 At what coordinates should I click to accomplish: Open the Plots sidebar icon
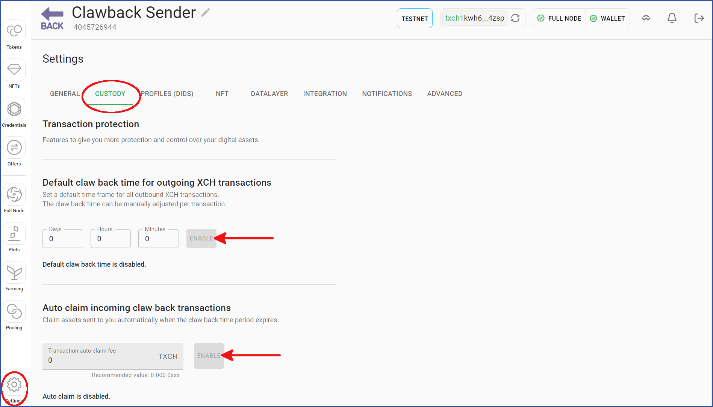coord(14,233)
